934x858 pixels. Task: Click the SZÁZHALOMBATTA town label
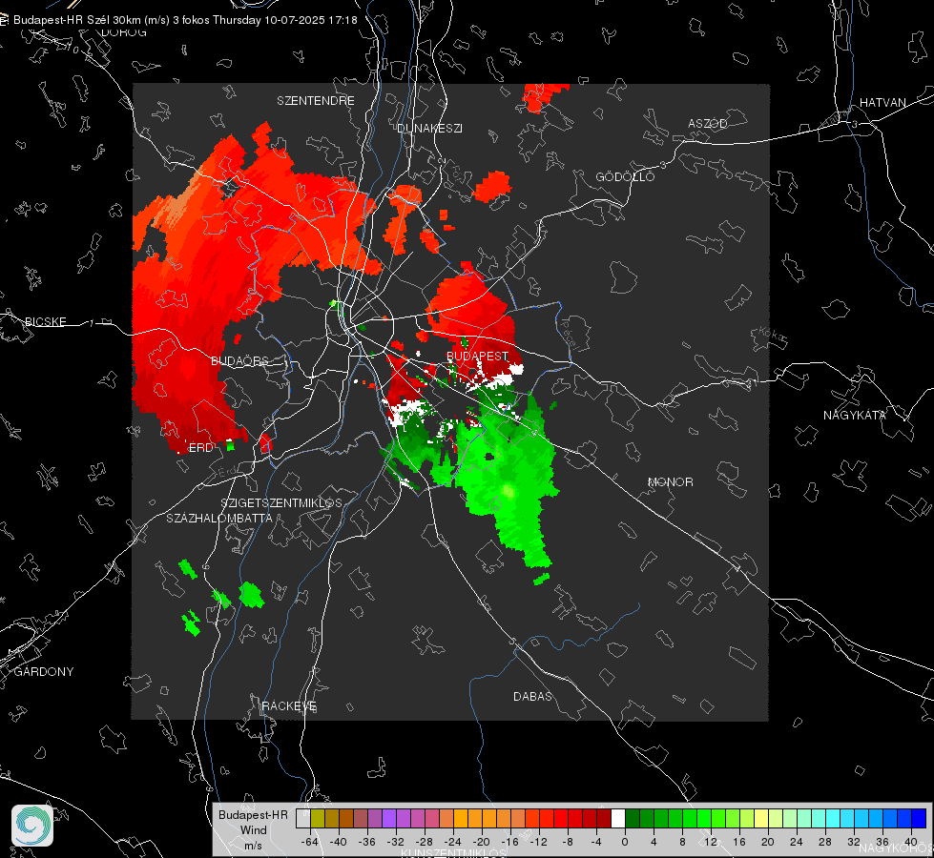click(219, 518)
